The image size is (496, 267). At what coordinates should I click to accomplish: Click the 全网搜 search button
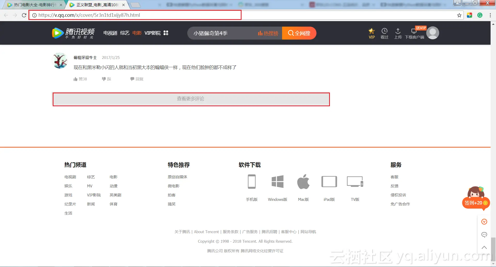299,33
